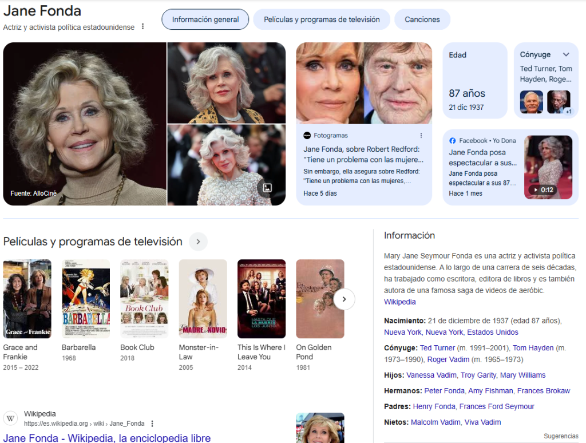Image resolution: width=586 pixels, height=443 pixels.
Task: Open the Wikipedia result three-dot menu
Action: (x=152, y=424)
